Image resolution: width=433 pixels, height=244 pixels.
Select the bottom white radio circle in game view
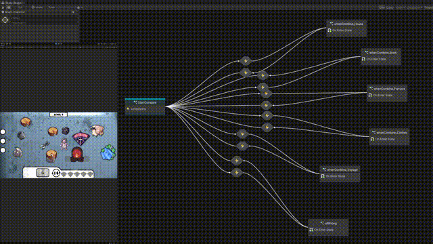click(3, 150)
